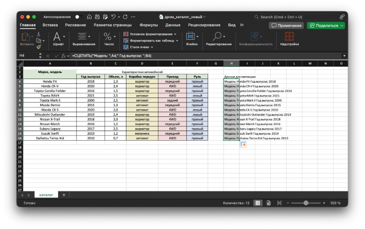Image resolution: width=365 pixels, height=229 pixels.
Task: Switch to Normal grid view icon
Action: pyautogui.click(x=258, y=203)
